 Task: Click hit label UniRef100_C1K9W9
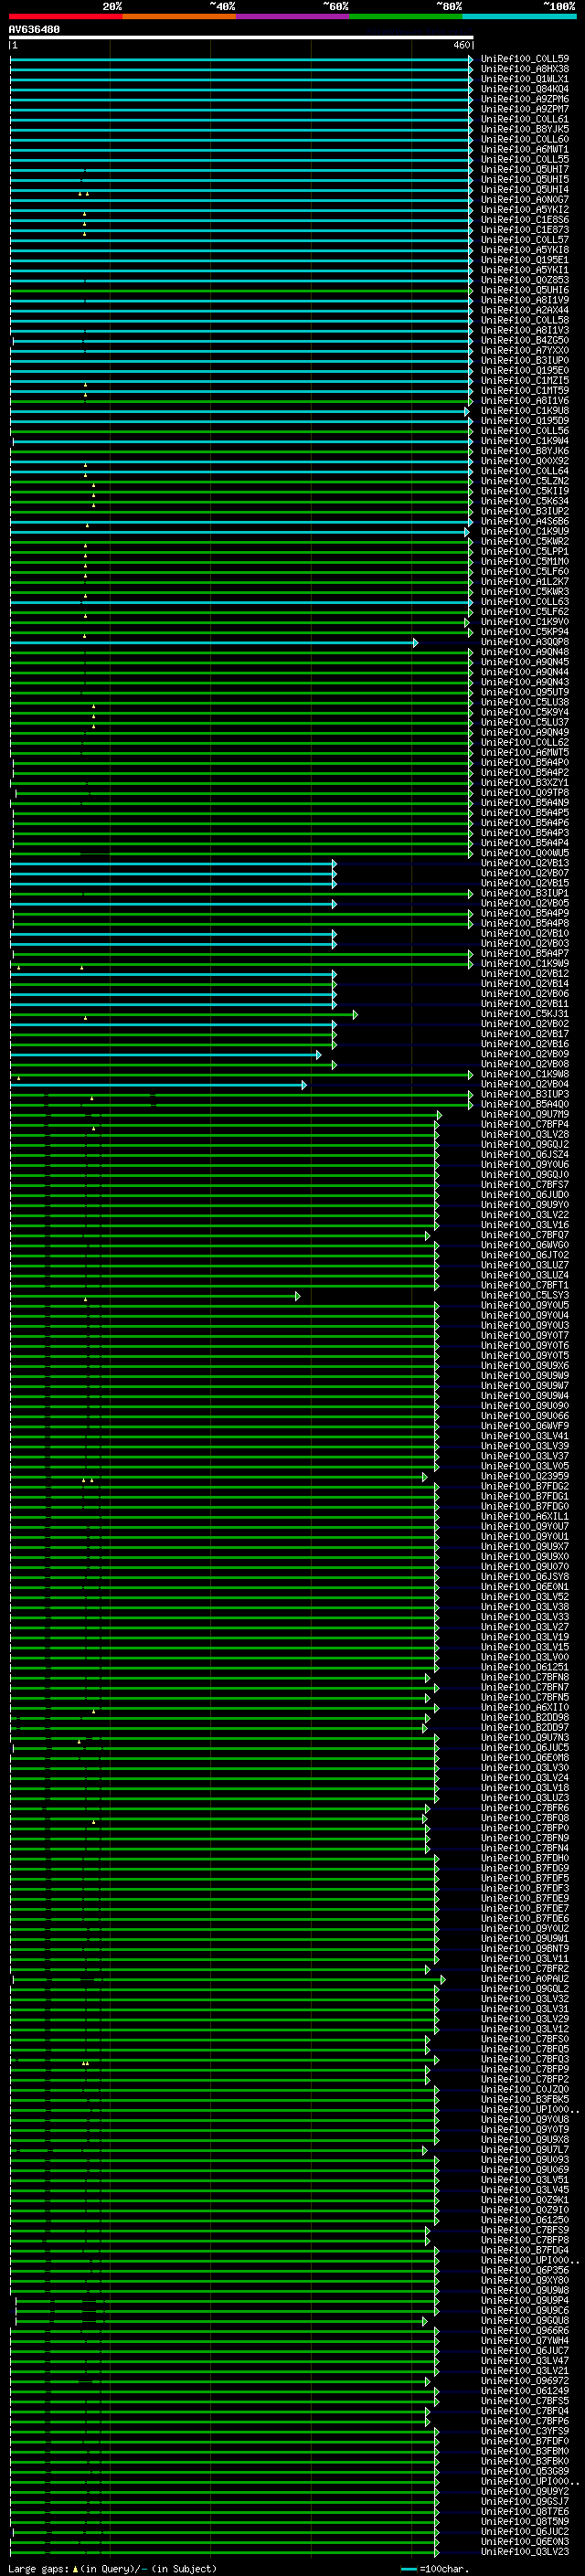click(x=525, y=964)
